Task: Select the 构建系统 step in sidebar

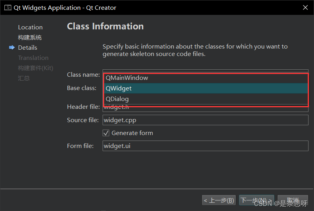Action: click(x=30, y=38)
